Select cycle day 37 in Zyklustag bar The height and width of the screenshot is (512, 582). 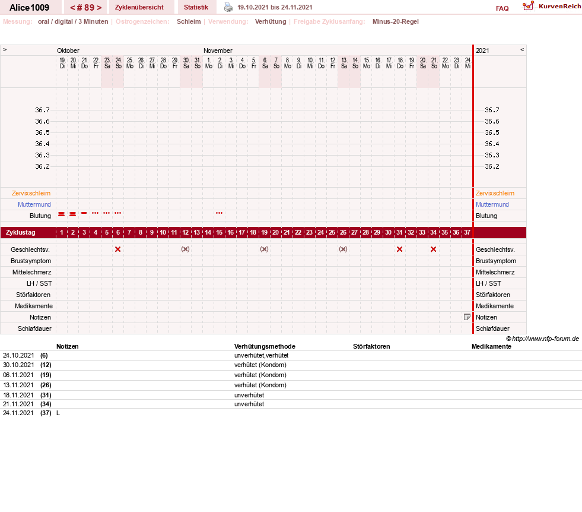[x=467, y=233]
